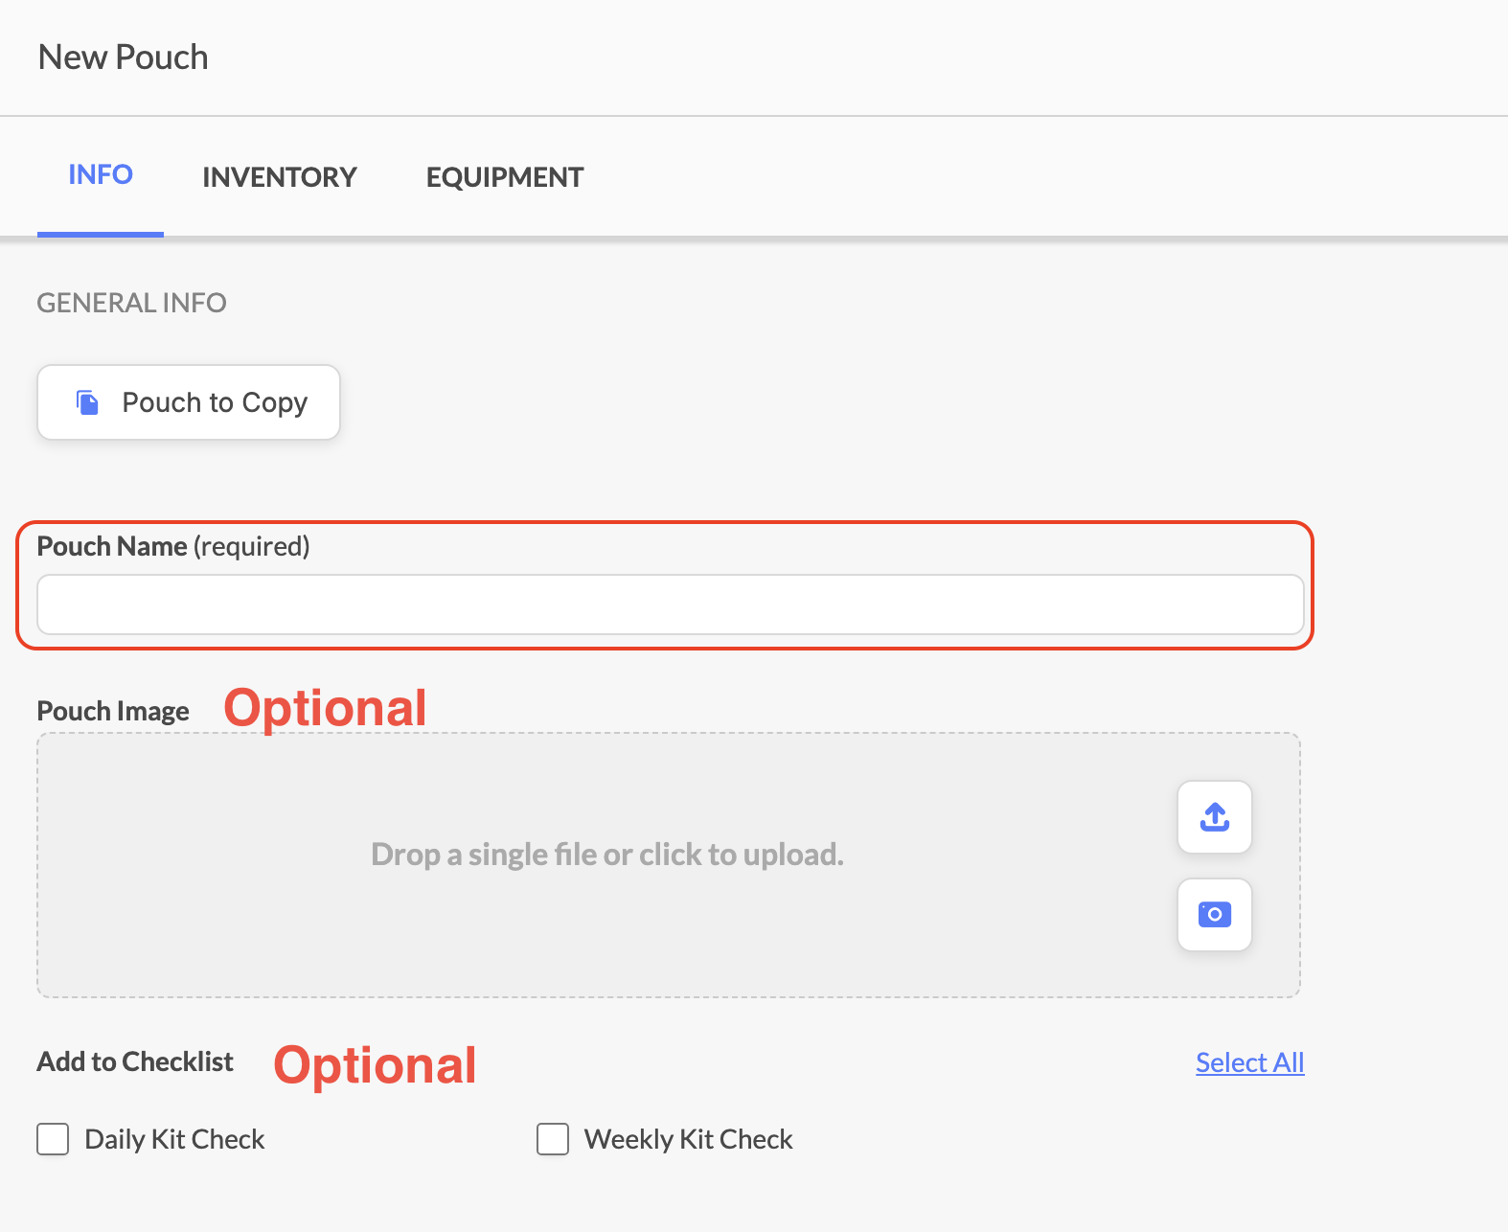The image size is (1508, 1232).
Task: Click the New Pouch page title
Action: click(x=123, y=57)
